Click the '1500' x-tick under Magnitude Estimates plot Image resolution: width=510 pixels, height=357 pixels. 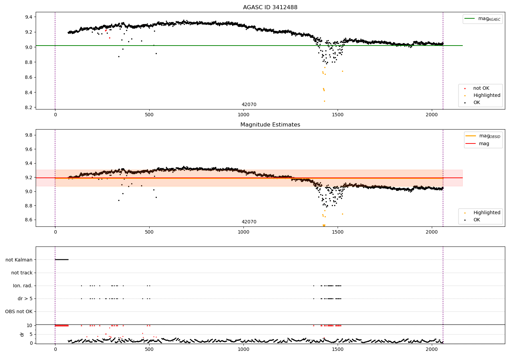(x=338, y=232)
